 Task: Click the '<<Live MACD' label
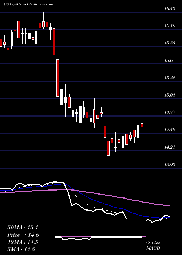click(153, 245)
